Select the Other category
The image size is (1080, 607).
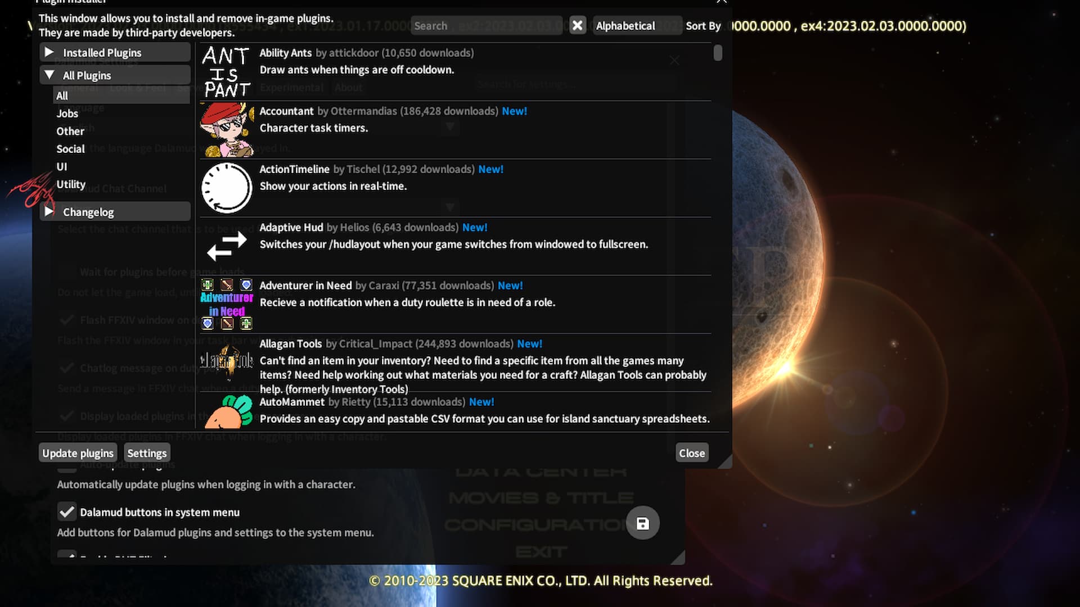pos(70,131)
